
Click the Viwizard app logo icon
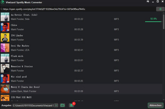click(x=2, y=2)
